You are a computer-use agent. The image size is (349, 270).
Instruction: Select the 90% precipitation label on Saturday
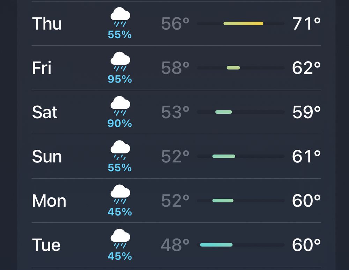pos(120,123)
